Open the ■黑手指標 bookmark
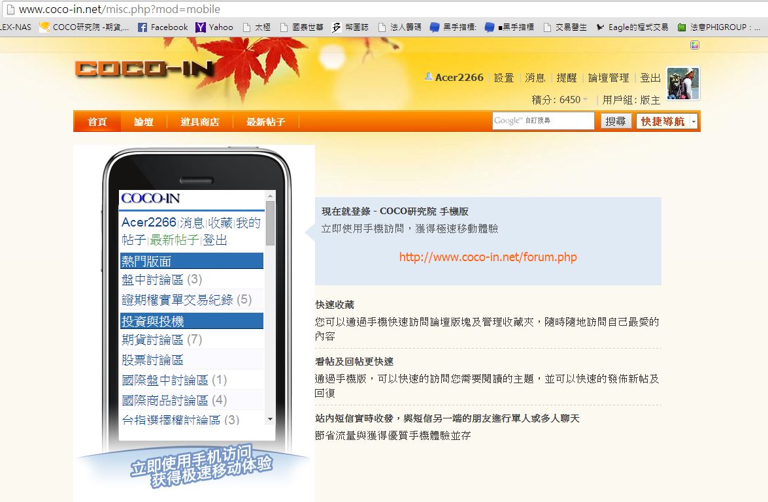Screen dimensions: 768x502 (509, 27)
